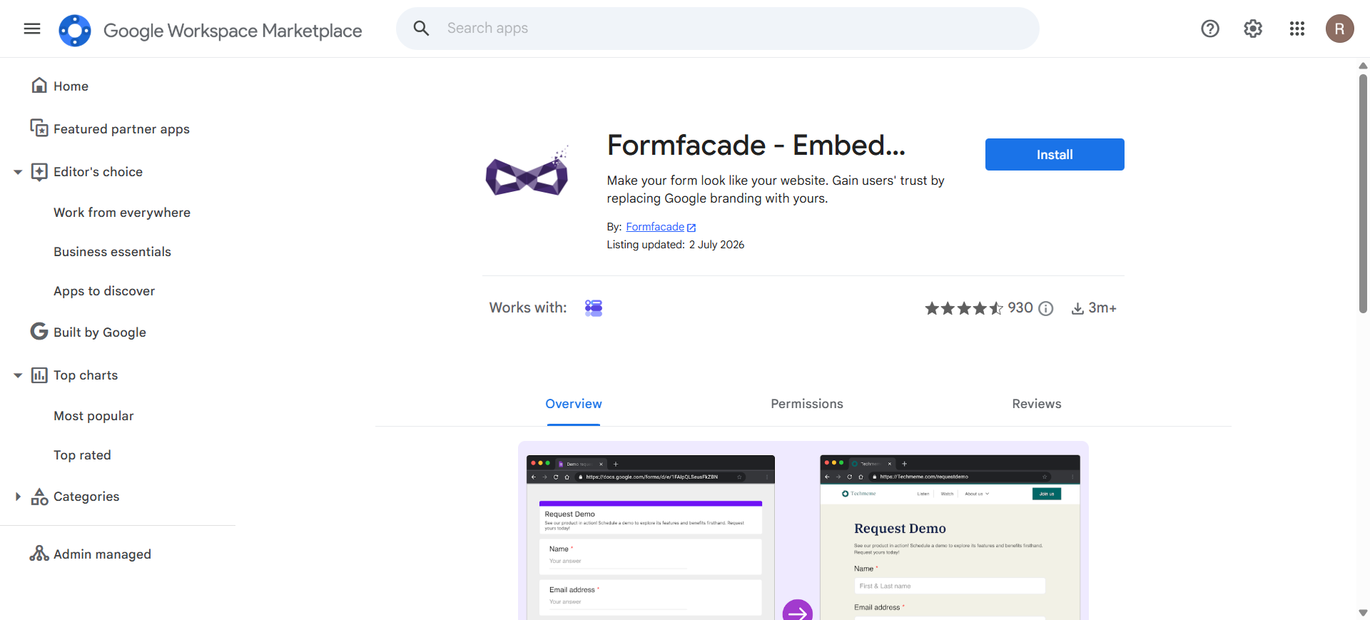1370x620 pixels.
Task: Open Most popular chart
Action: click(93, 416)
